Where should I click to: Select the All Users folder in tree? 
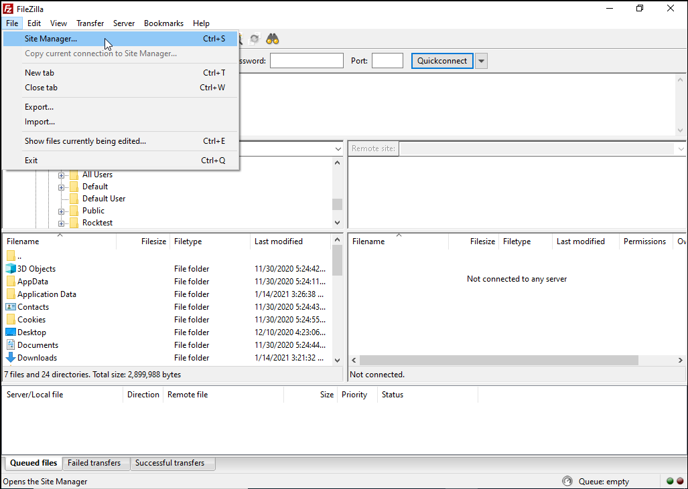pyautogui.click(x=97, y=175)
